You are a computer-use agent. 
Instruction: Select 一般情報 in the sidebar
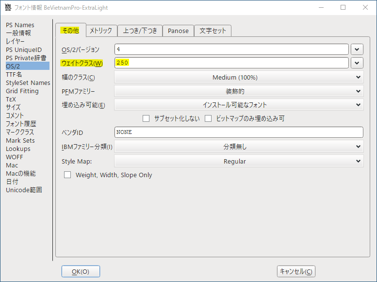(x=18, y=33)
